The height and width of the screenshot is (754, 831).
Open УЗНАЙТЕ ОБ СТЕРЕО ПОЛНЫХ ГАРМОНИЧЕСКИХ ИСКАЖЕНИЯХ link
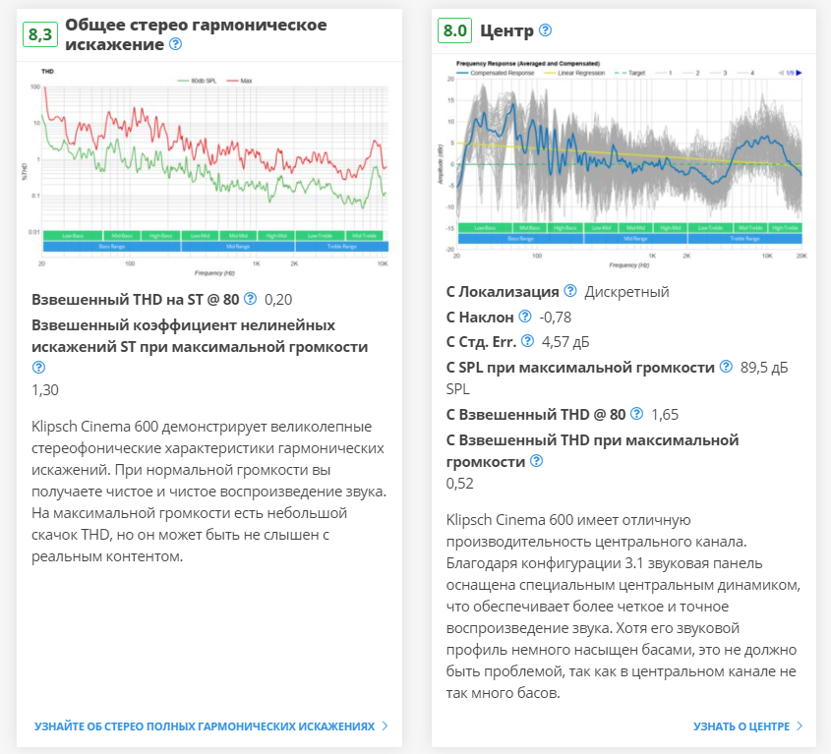[205, 726]
